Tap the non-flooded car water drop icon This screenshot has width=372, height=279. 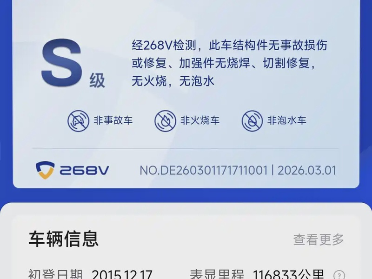pos(252,121)
